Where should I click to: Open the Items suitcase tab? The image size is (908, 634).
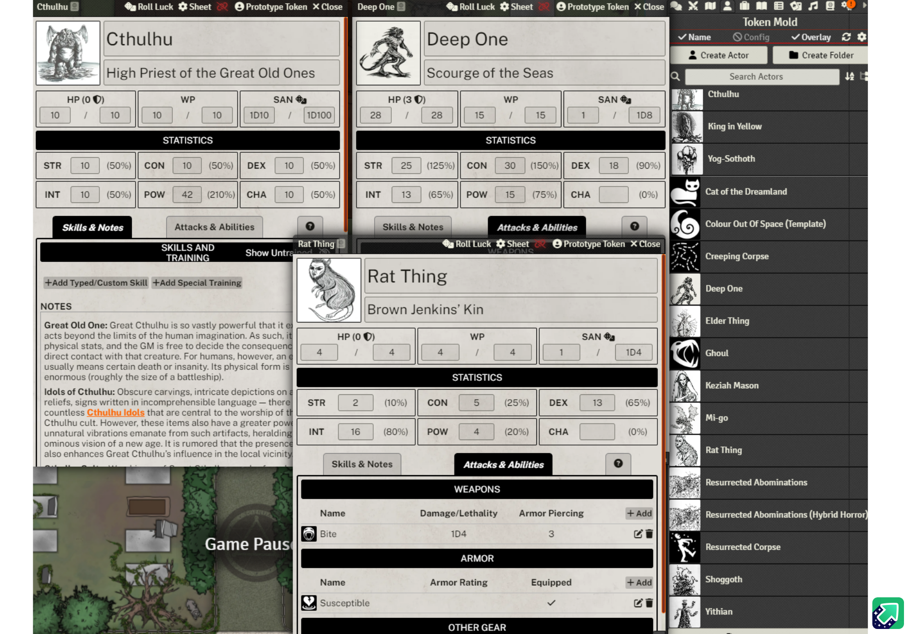tap(744, 6)
